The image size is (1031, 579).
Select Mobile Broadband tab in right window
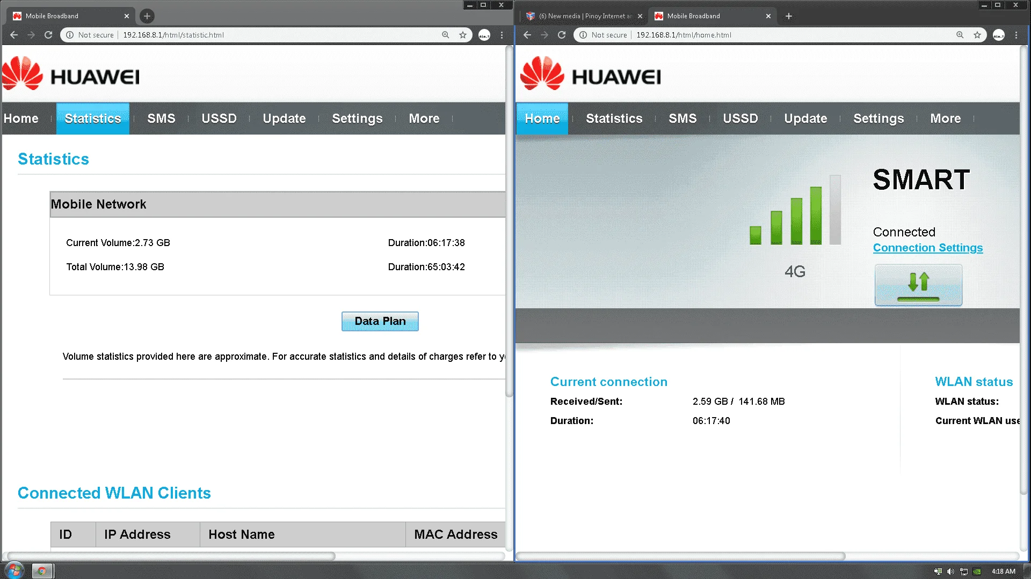[713, 16]
